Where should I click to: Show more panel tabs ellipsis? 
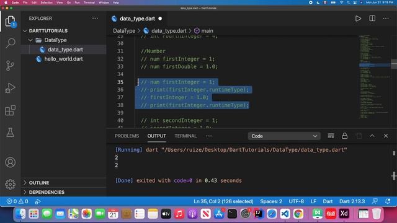208,136
